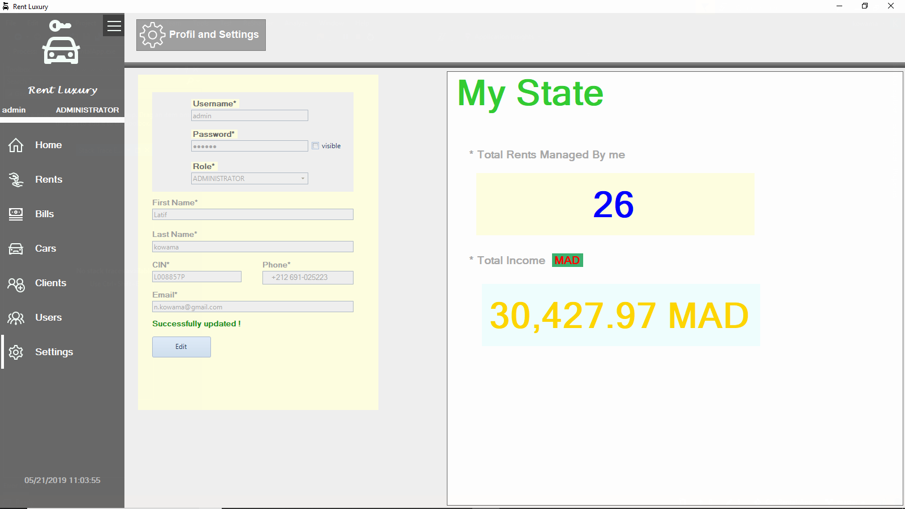Click the Total Income label
This screenshot has height=509, width=905.
(511, 261)
